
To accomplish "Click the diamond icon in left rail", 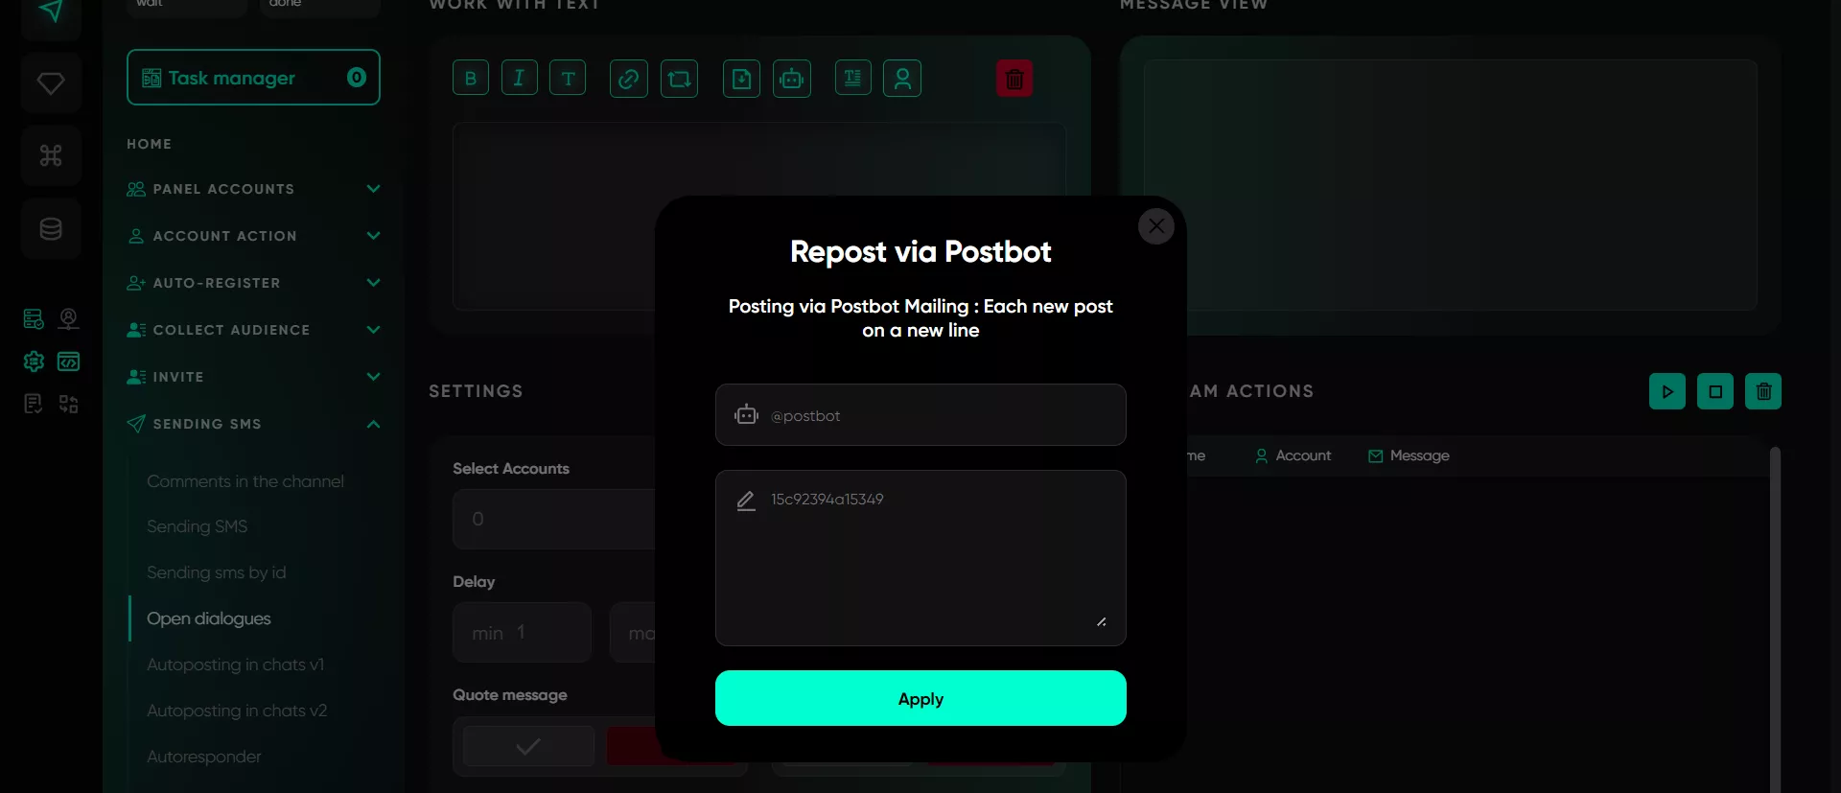I will [x=51, y=82].
